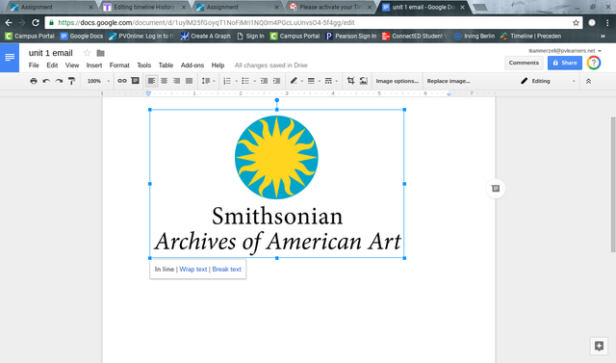Open the View menu
616x363 pixels.
(x=72, y=65)
